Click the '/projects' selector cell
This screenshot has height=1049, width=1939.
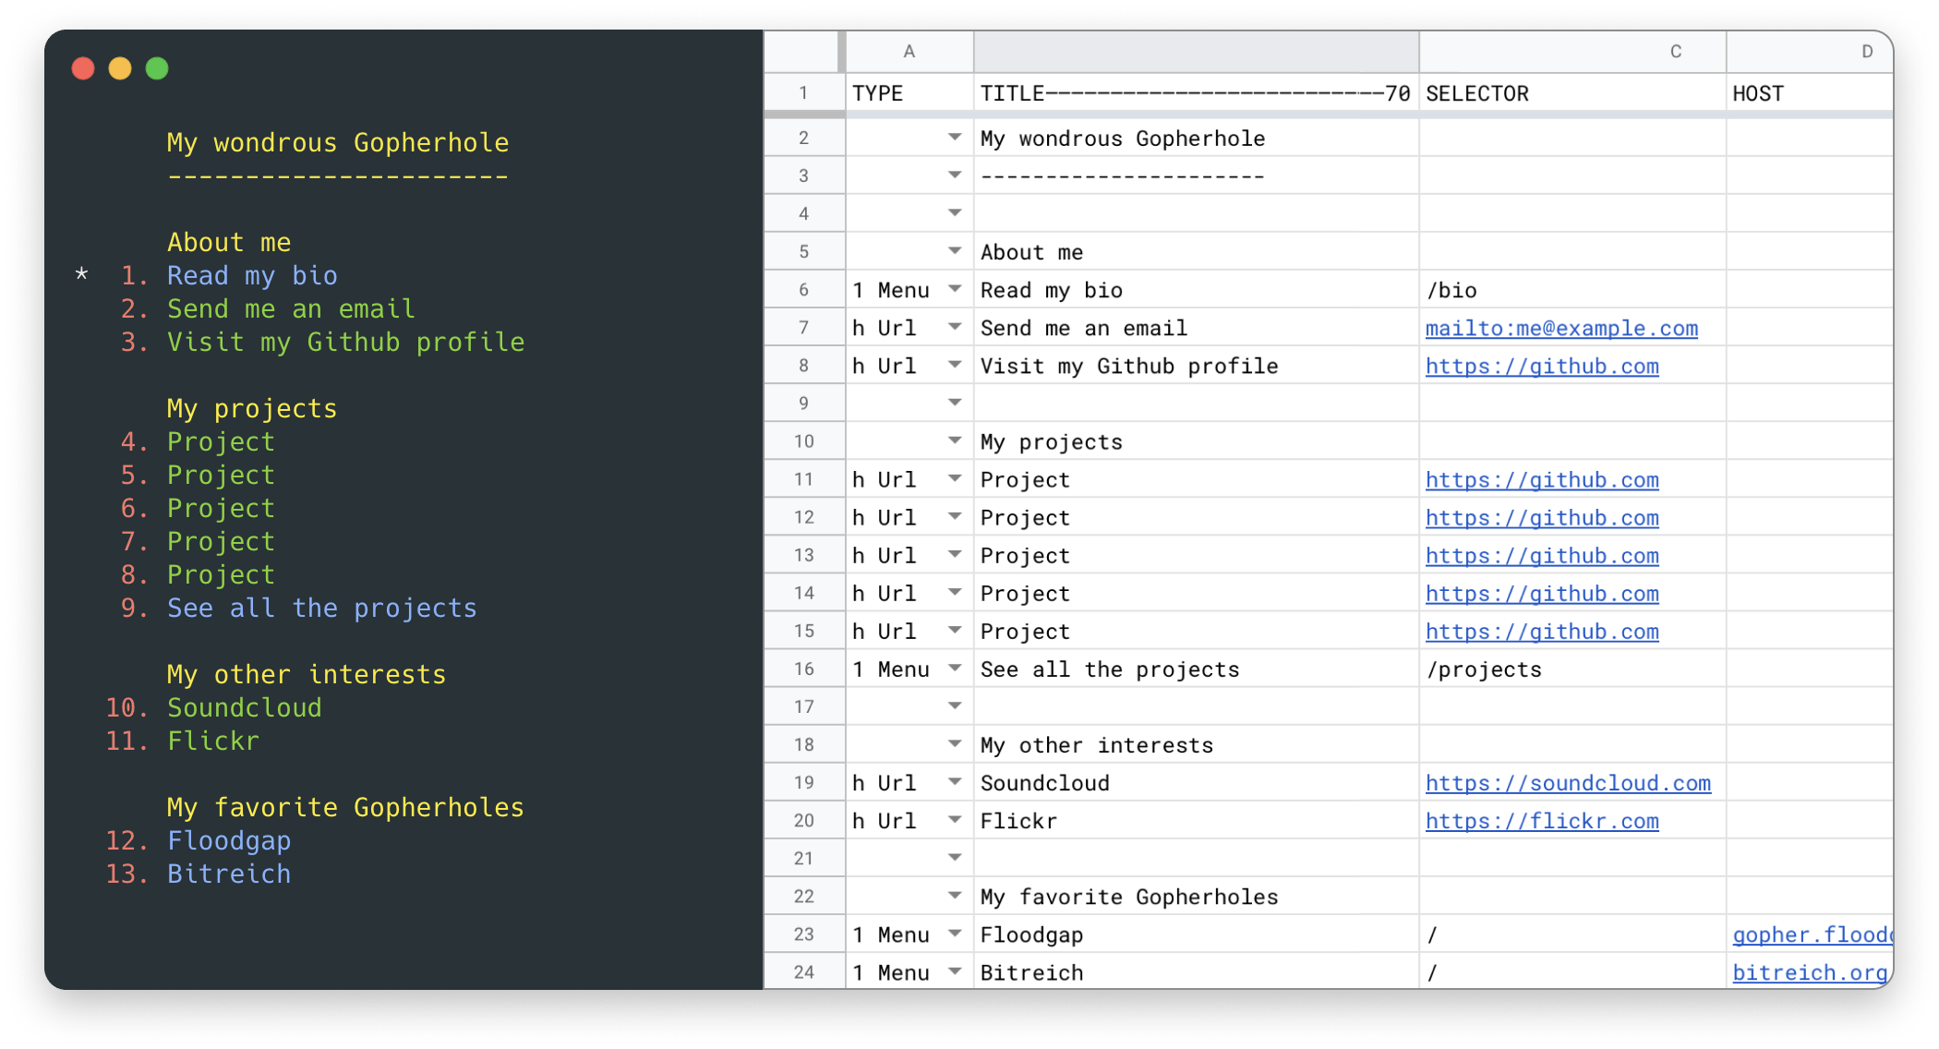click(1484, 668)
